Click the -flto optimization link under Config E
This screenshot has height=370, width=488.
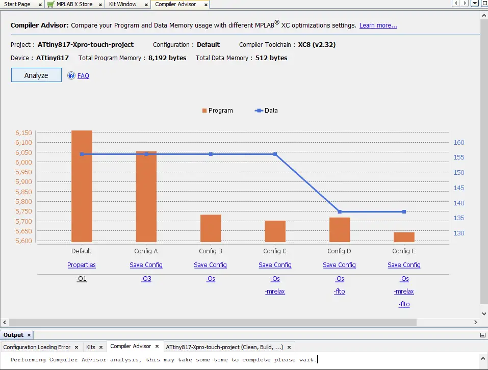(403, 304)
